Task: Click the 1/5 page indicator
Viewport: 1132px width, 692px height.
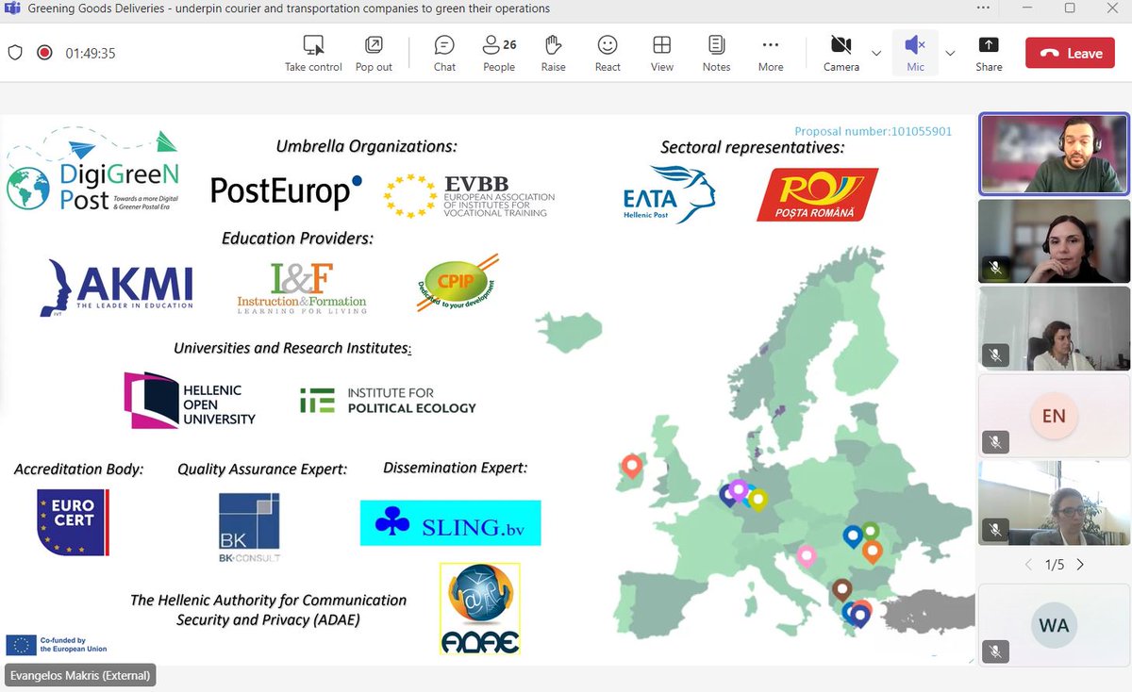Action: 1054,565
